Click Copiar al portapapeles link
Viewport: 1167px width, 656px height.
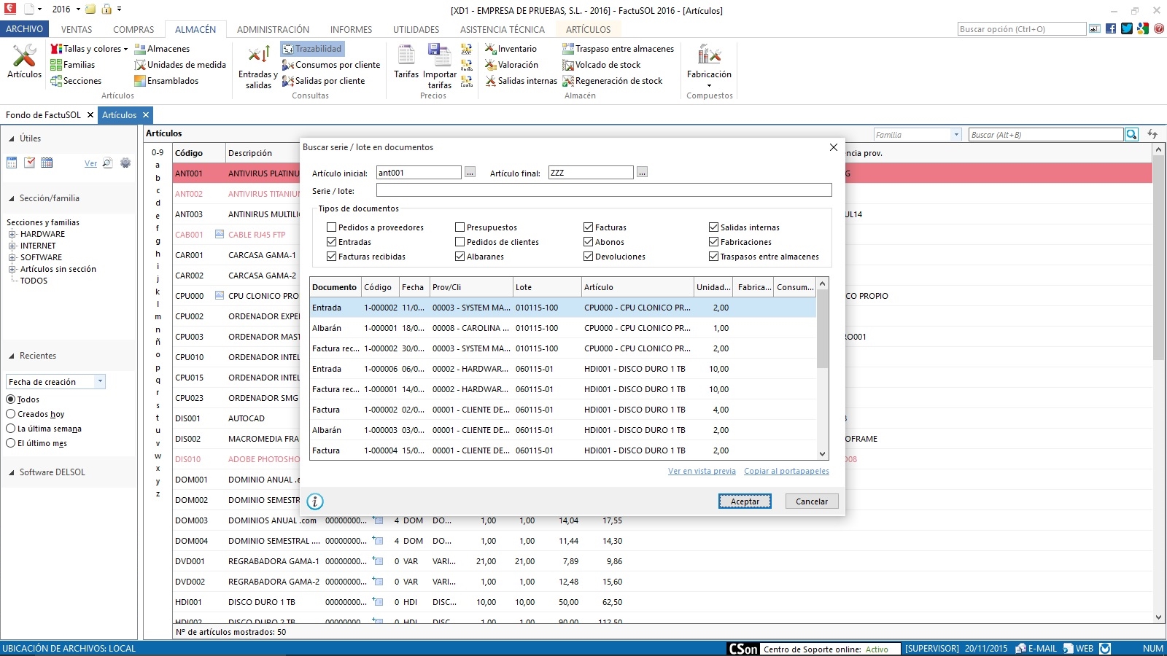point(786,471)
